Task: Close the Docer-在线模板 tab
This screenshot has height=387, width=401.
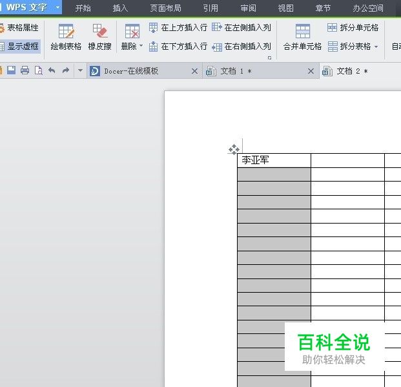Action: 194,71
